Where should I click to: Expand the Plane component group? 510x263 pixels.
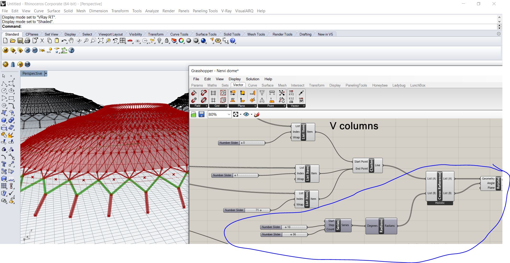pyautogui.click(x=255, y=106)
